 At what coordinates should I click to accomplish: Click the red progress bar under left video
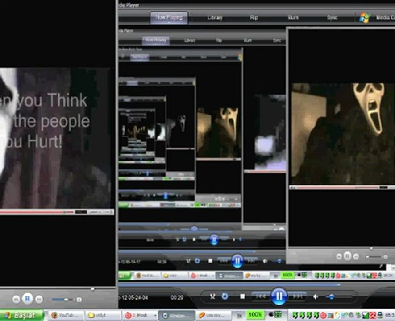[37, 212]
